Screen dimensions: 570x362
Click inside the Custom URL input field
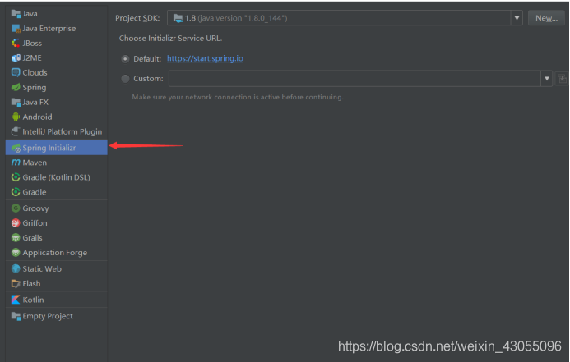point(355,78)
